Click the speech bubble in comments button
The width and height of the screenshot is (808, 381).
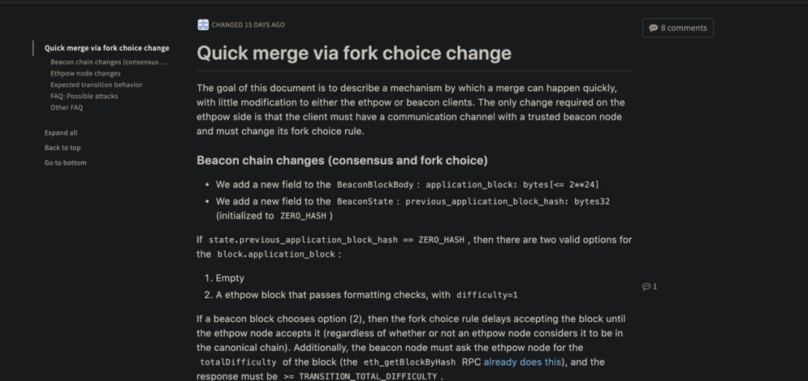tap(653, 28)
